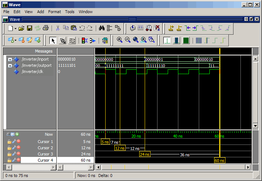Click the Zoom In magnifier icon
The height and width of the screenshot is (181, 262).
click(x=119, y=40)
